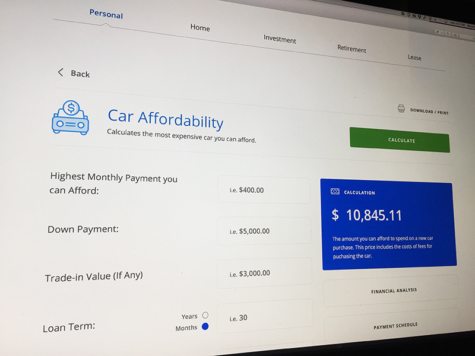
Task: Open the Lease tab
Action: (x=414, y=57)
